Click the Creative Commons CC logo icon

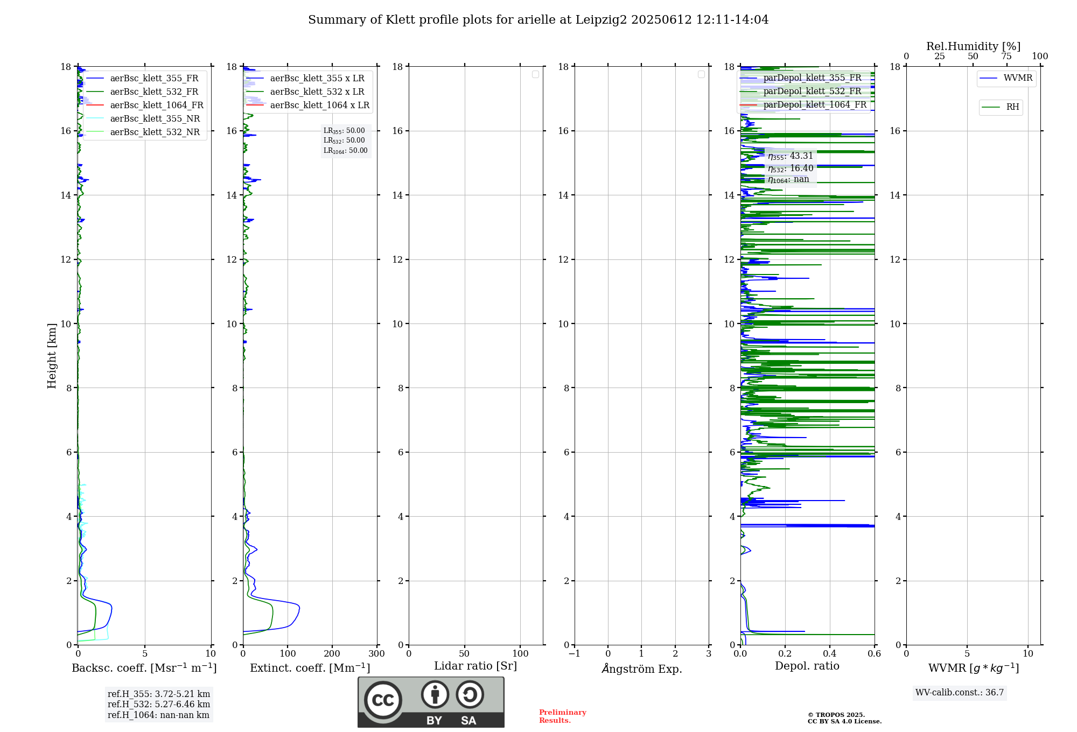click(x=383, y=700)
